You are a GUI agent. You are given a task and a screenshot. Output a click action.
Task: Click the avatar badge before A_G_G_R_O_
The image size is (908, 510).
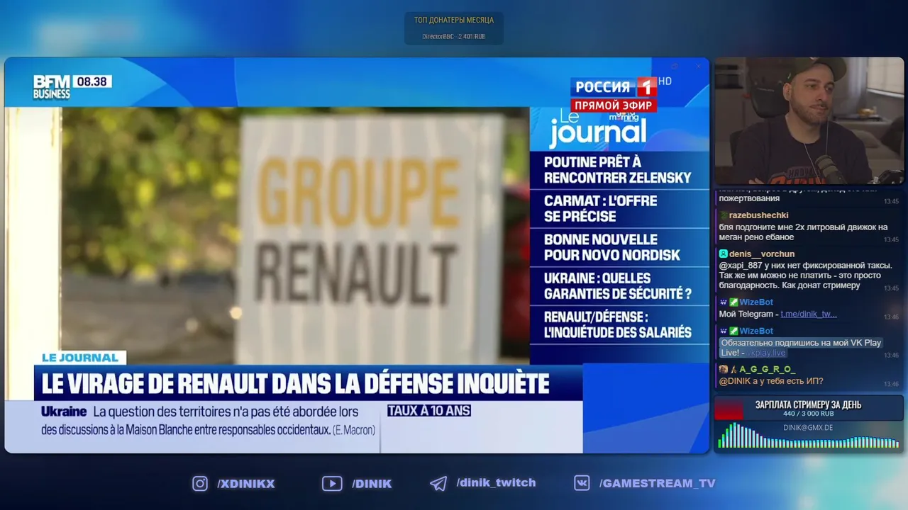click(x=723, y=370)
